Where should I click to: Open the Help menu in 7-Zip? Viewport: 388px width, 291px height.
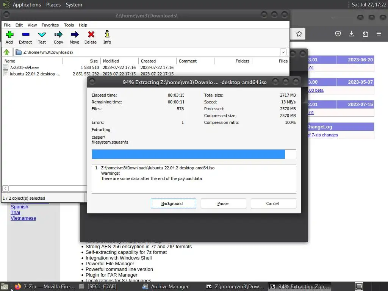83,25
